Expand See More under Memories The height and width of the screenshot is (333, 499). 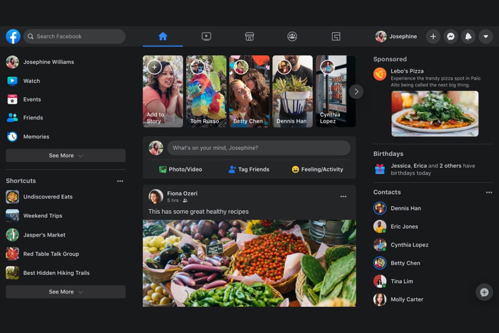click(x=65, y=156)
